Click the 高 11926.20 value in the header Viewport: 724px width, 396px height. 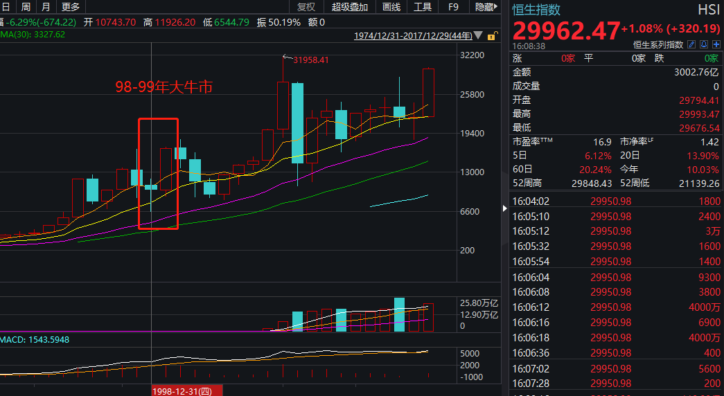coord(170,22)
